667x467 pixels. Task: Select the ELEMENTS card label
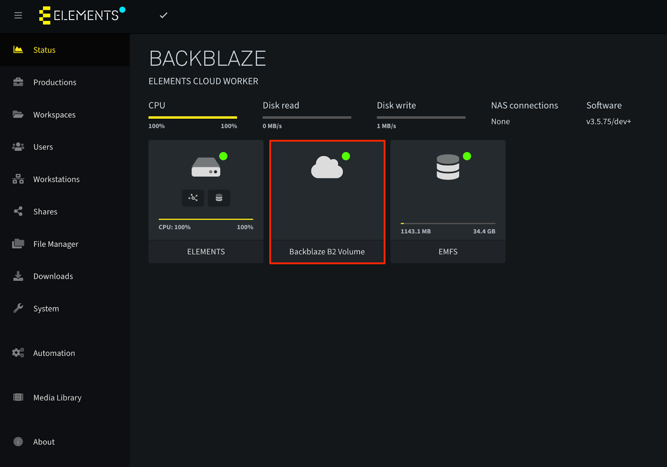[206, 251]
